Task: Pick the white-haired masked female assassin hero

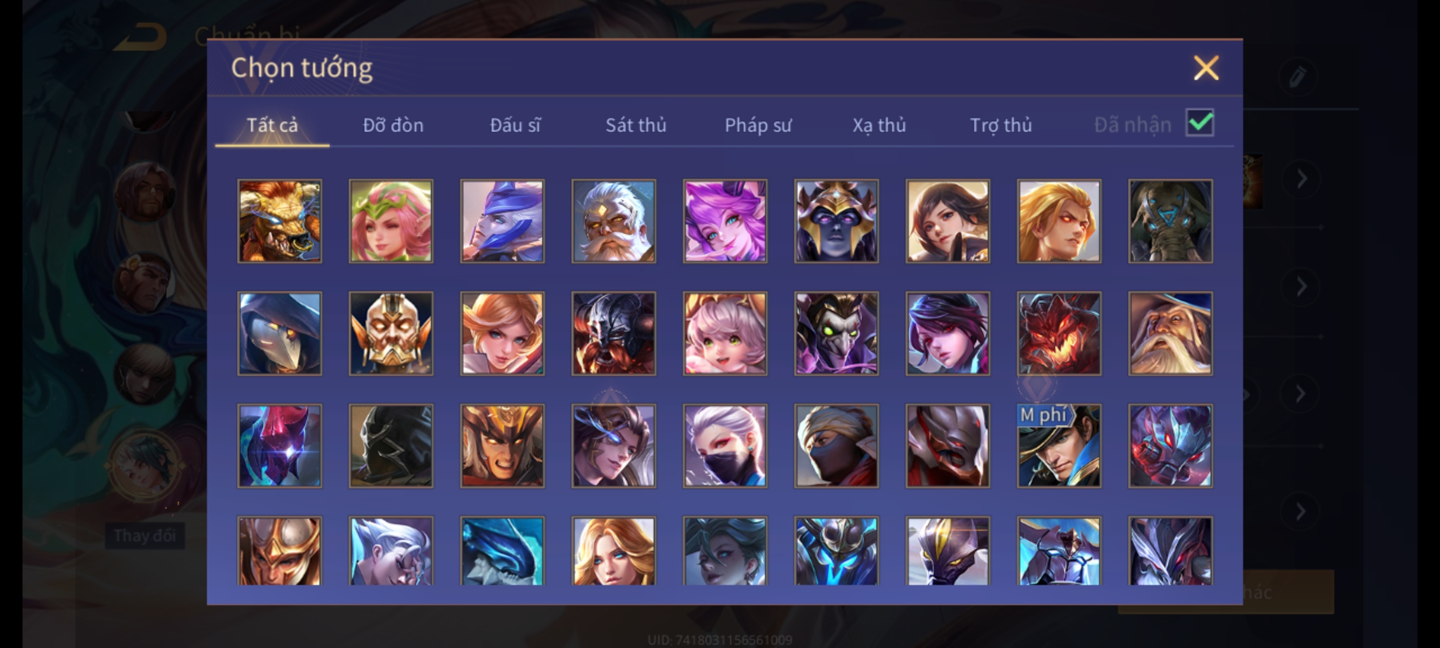Action: tap(725, 446)
